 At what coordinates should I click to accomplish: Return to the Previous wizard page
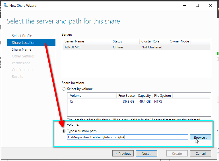click(x=123, y=153)
